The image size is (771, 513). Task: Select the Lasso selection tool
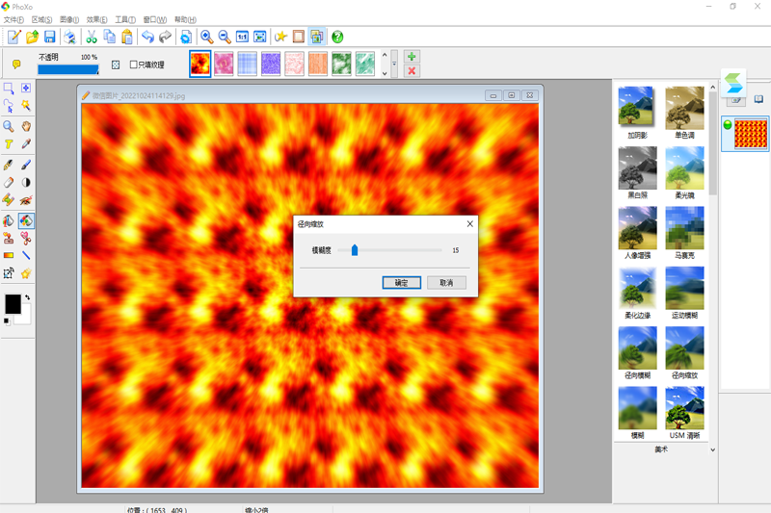(x=9, y=106)
